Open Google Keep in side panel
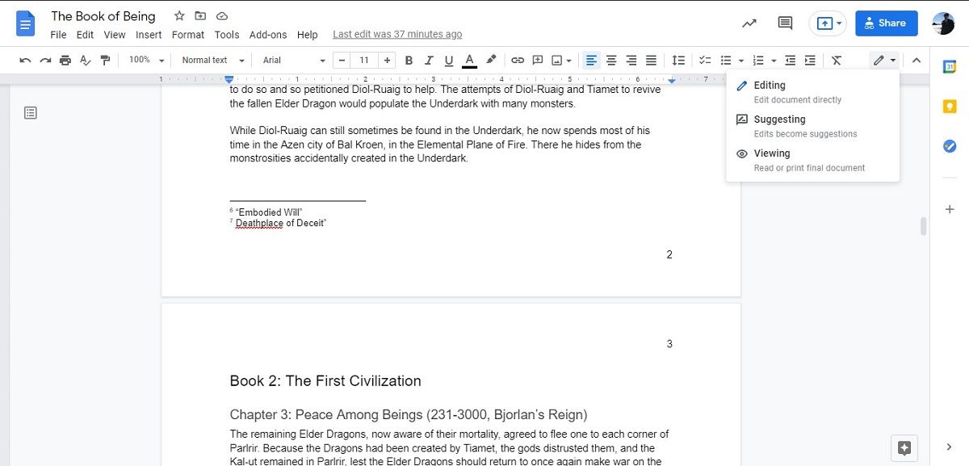This screenshot has height=466, width=969. (950, 107)
